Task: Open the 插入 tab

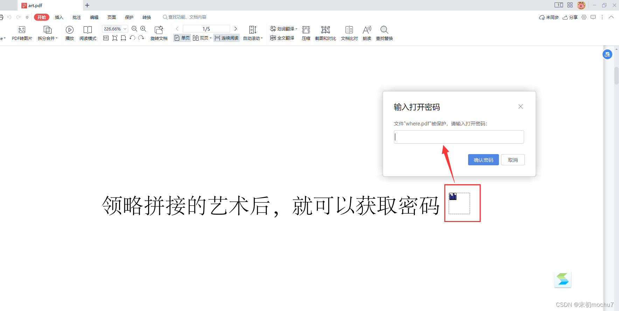Action: [59, 17]
